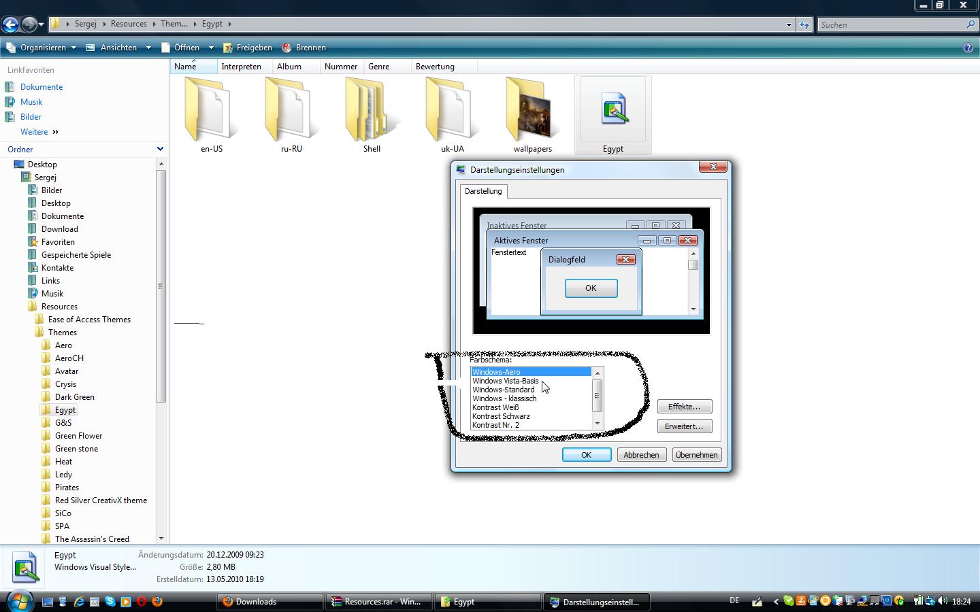Click the refresh icon beside the address bar
980x612 pixels.
804,25
